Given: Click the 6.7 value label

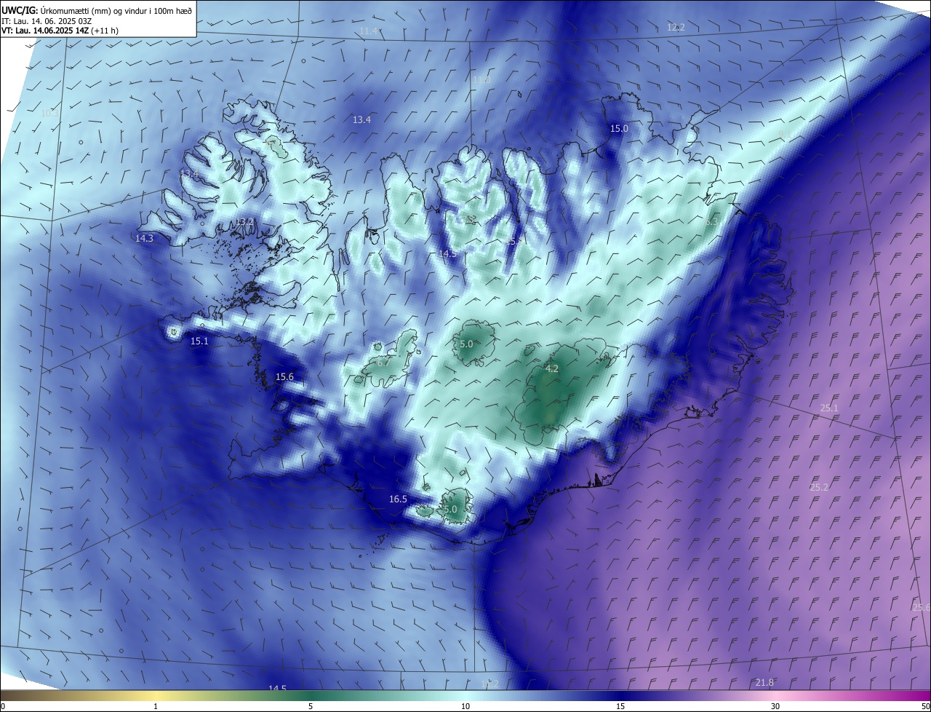Looking at the screenshot, I should pos(384,362).
